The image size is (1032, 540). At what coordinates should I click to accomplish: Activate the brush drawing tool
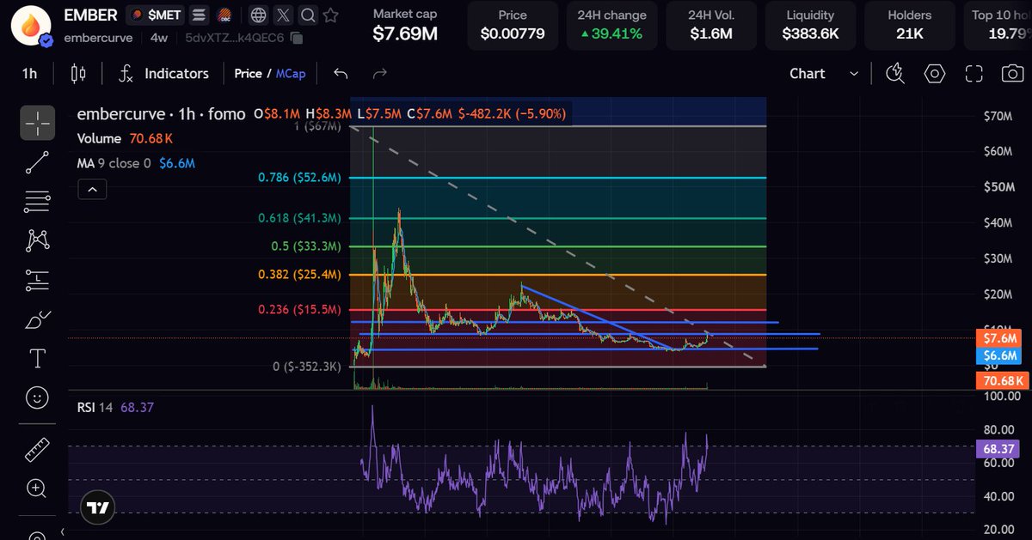coord(38,320)
